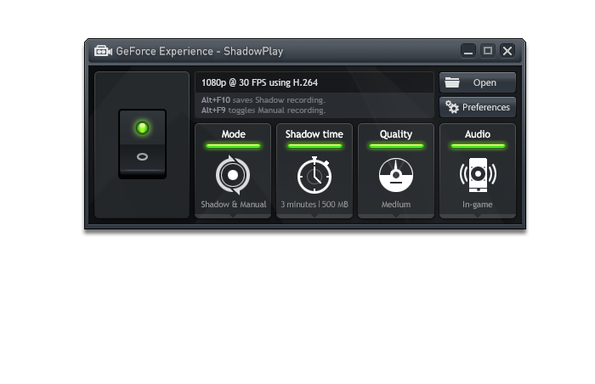Screen dimensions: 595x384
Task: Open the recordings folder with Open button
Action: [478, 82]
